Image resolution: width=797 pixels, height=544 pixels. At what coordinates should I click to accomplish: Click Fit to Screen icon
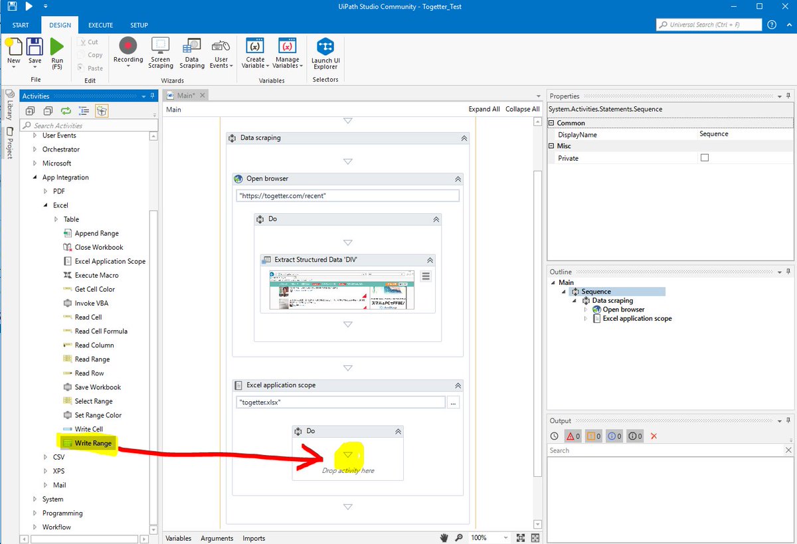[521, 537]
